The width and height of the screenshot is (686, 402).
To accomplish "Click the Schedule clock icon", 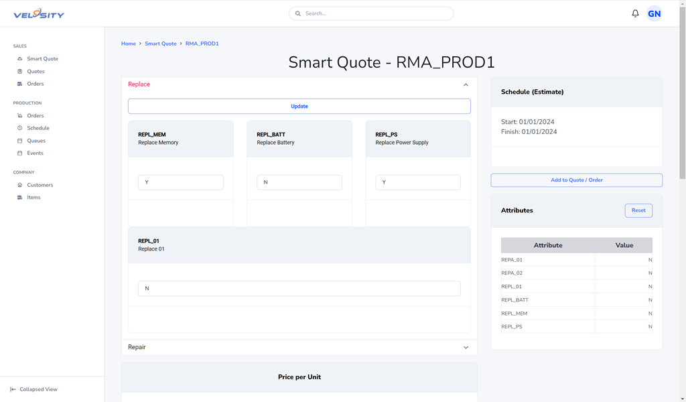I will (20, 128).
